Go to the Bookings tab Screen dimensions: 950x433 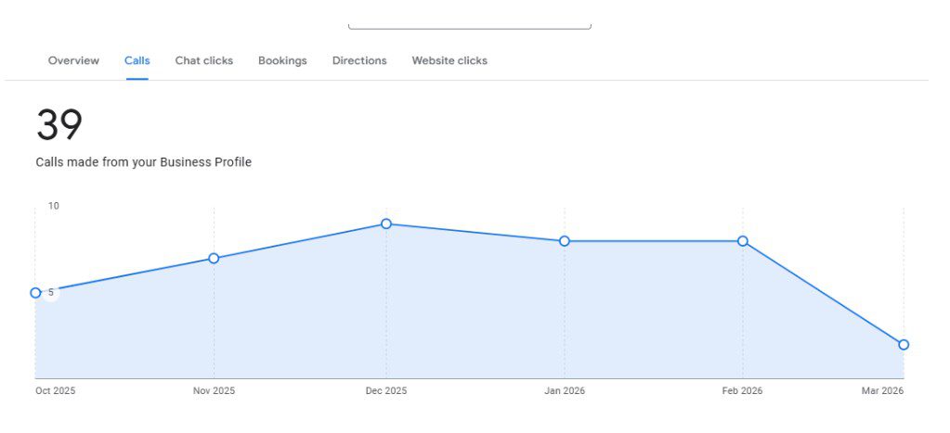[282, 61]
